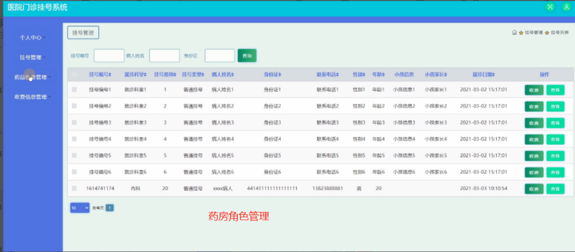Click 收费 for 挂号编号6 row

(534, 173)
